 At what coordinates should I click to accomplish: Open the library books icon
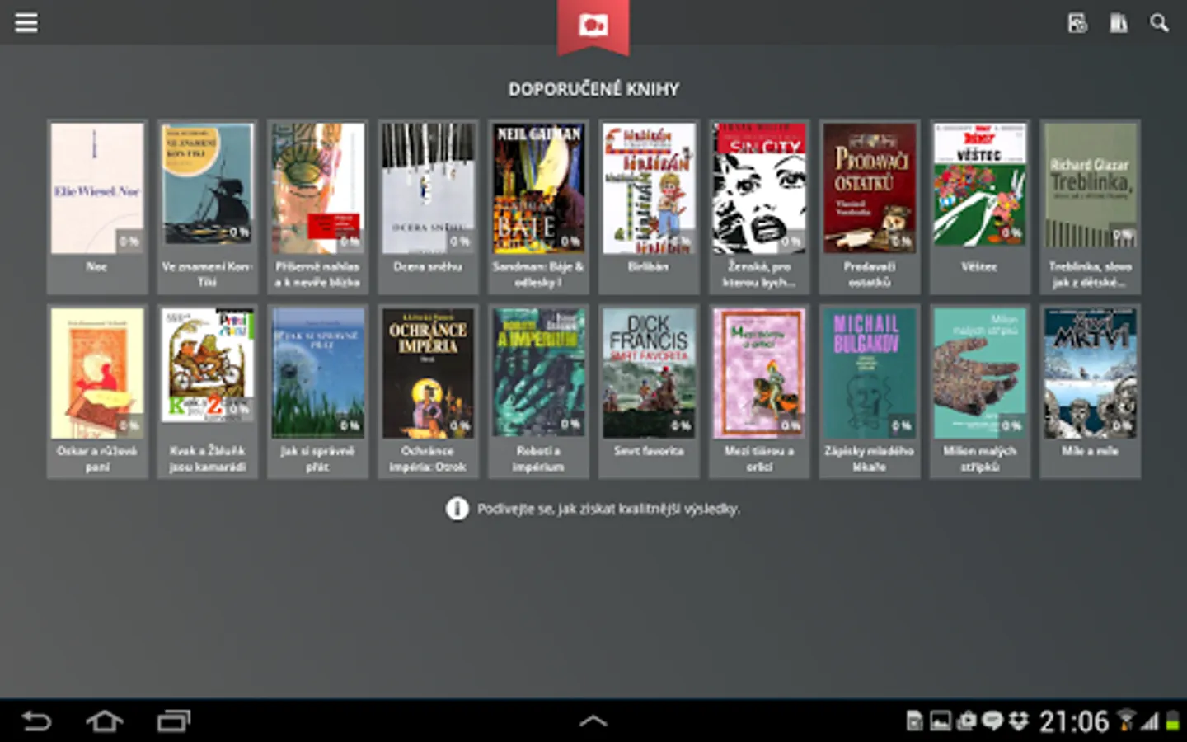pyautogui.click(x=1118, y=23)
